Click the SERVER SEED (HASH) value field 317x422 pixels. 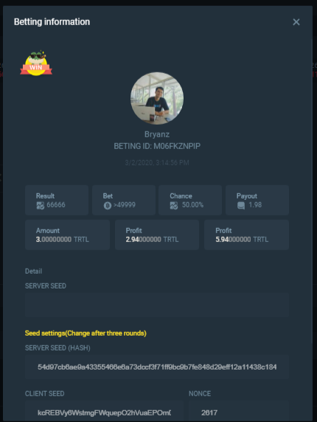coord(157,367)
